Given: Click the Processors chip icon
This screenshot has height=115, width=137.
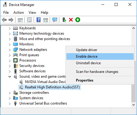Looking at the screenshot, I should point(15,60).
